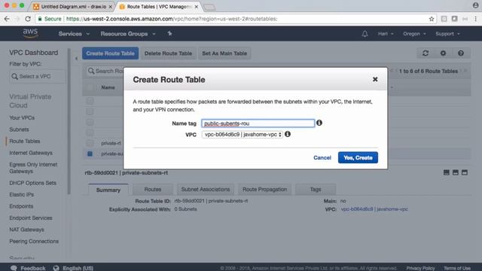This screenshot has width=482, height=271.
Task: Click the AWS logo home icon
Action: point(30,33)
